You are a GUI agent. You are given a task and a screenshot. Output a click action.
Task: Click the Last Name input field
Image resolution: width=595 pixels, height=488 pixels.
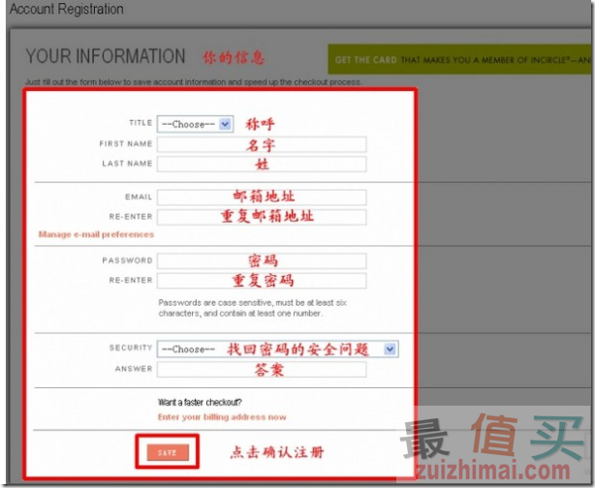click(x=262, y=165)
